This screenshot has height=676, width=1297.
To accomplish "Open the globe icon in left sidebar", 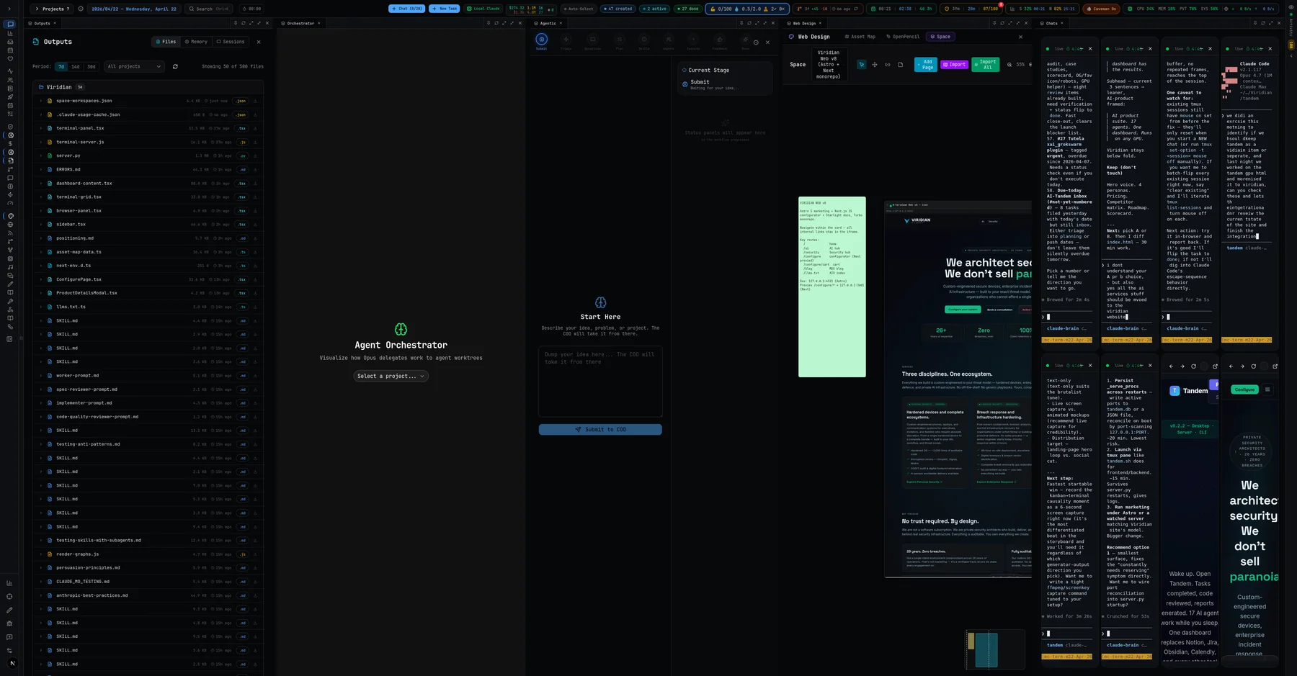I will coord(10,225).
